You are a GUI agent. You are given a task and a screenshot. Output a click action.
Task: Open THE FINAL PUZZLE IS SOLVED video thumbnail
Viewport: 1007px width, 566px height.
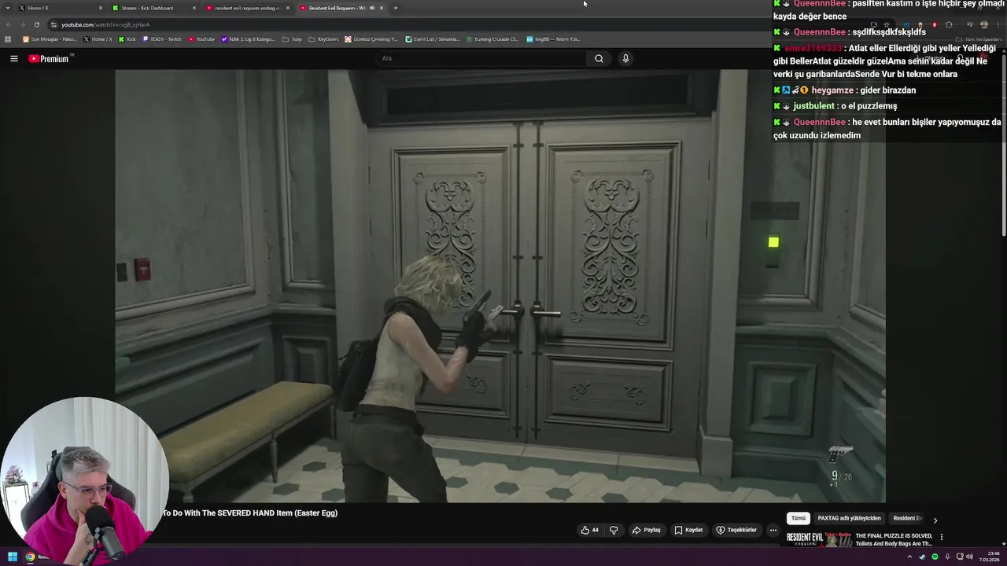tap(818, 539)
